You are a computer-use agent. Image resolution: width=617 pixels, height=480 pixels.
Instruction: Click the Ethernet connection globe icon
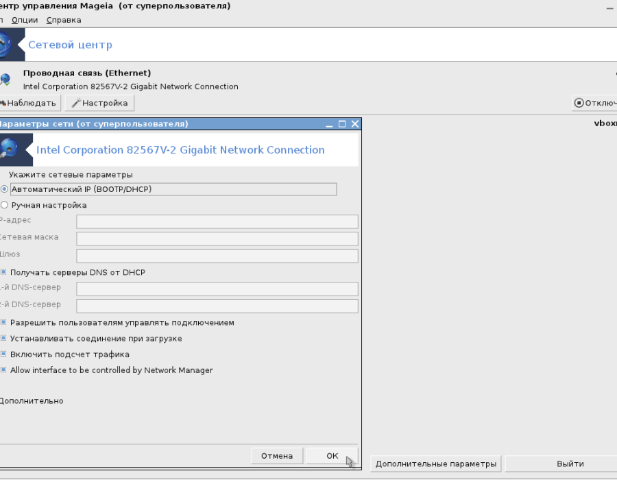tap(5, 80)
